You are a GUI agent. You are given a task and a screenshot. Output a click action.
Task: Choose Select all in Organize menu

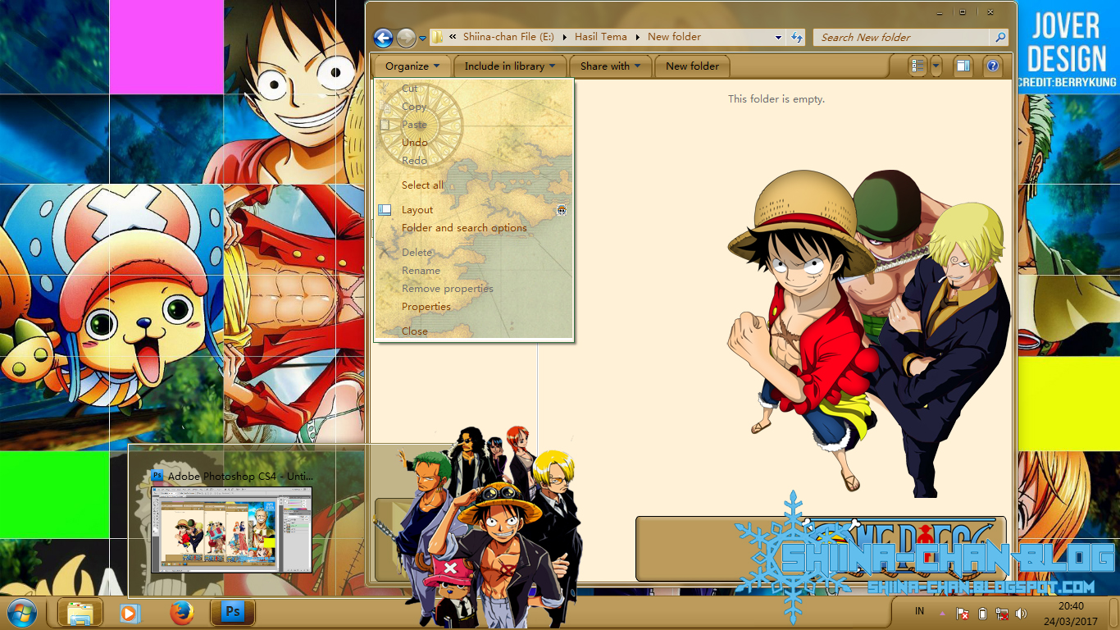[x=475, y=185]
